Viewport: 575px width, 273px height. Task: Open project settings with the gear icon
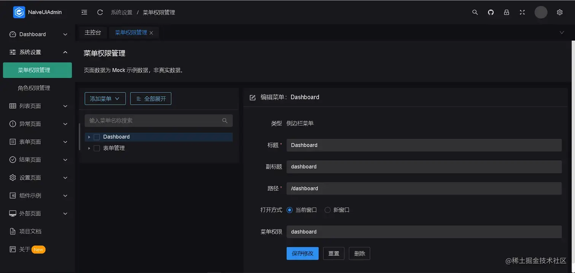pyautogui.click(x=559, y=12)
